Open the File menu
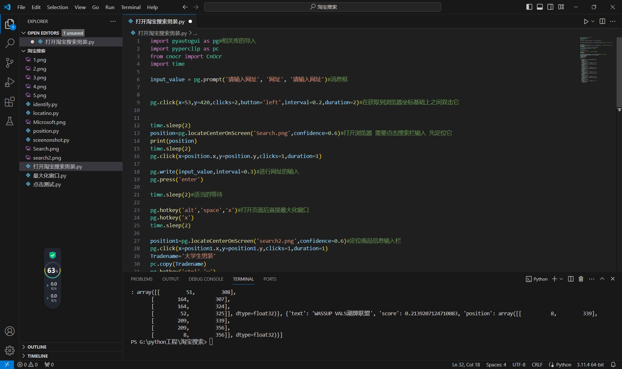Viewport: 622px width, 369px height. pos(21,7)
